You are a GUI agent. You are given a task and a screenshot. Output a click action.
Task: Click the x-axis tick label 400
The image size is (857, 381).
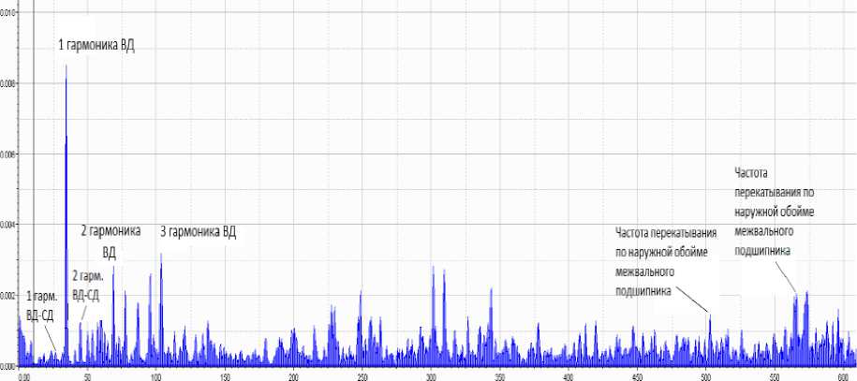[x=569, y=376]
